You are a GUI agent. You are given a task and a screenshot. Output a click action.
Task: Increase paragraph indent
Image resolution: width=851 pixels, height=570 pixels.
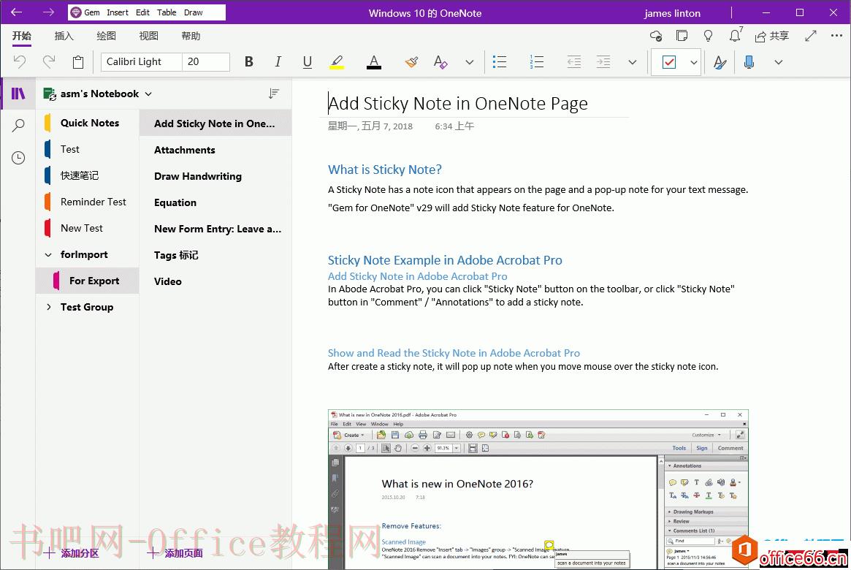tap(603, 62)
